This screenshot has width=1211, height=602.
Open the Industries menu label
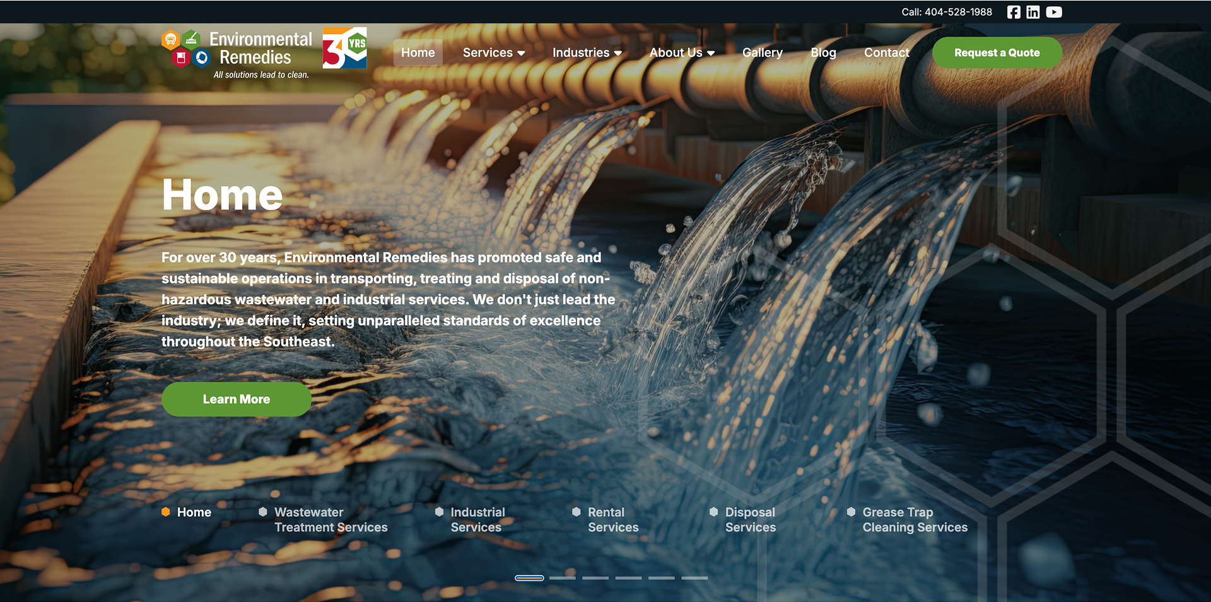coord(581,52)
